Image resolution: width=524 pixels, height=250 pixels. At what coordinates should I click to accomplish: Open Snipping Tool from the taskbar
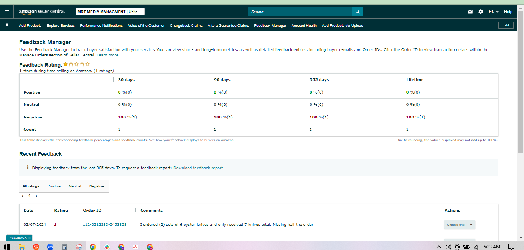(79, 247)
